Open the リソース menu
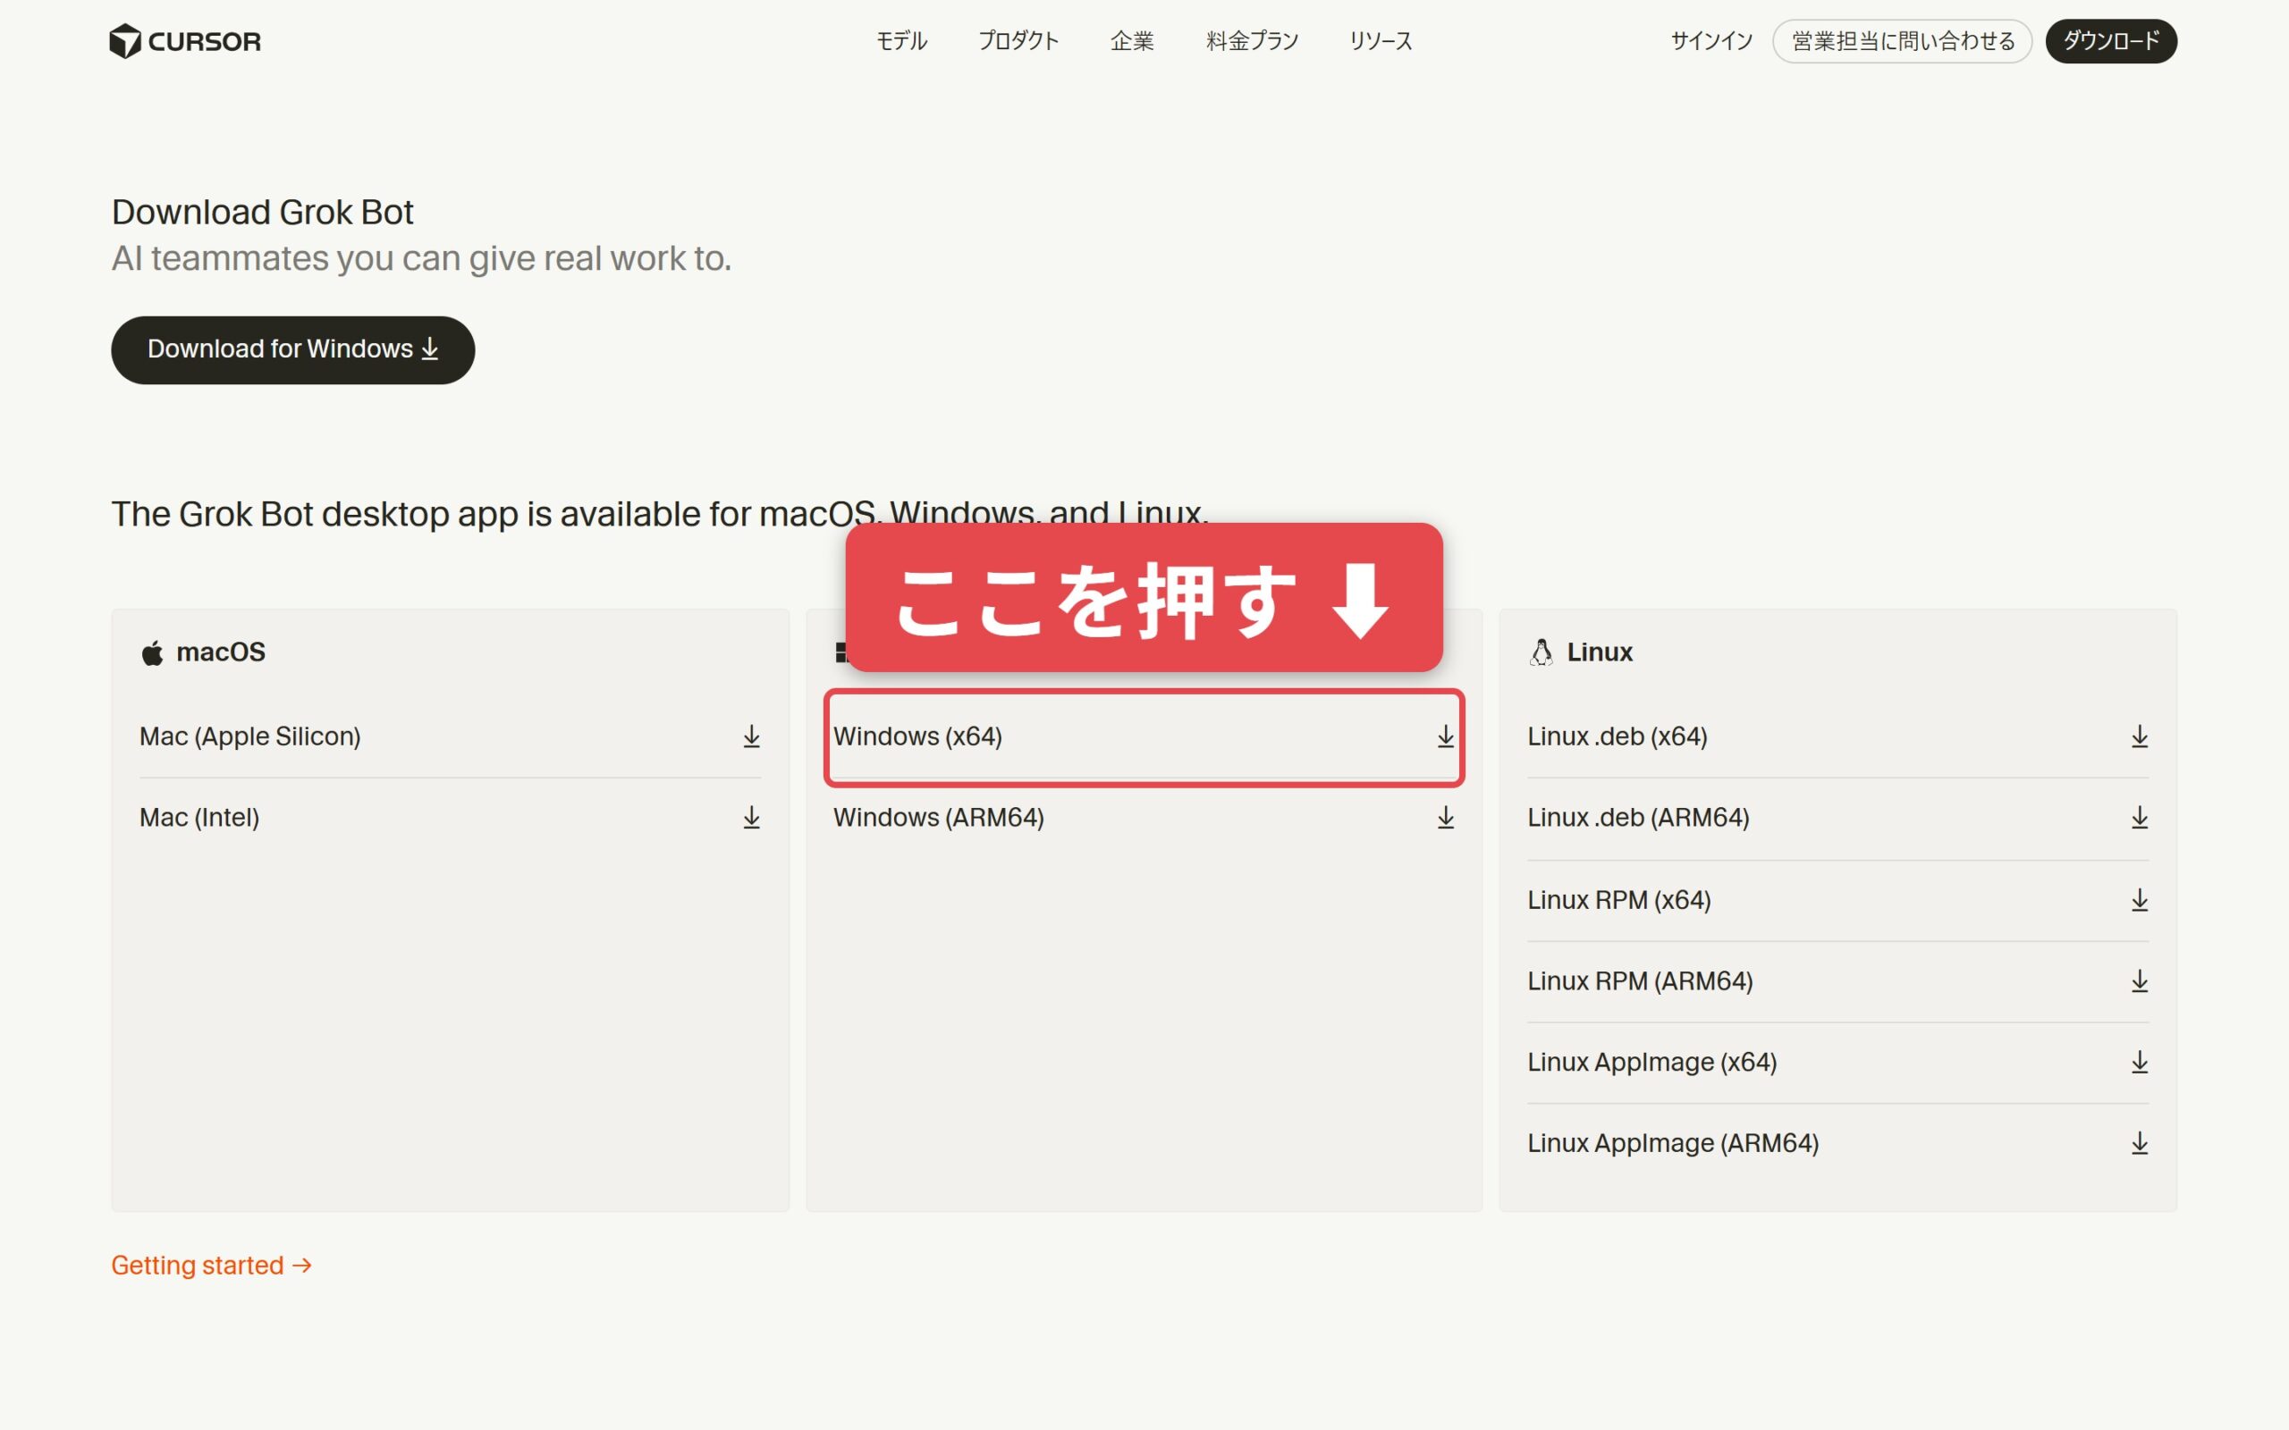Screen dimensions: 2289x1430 click(1381, 41)
